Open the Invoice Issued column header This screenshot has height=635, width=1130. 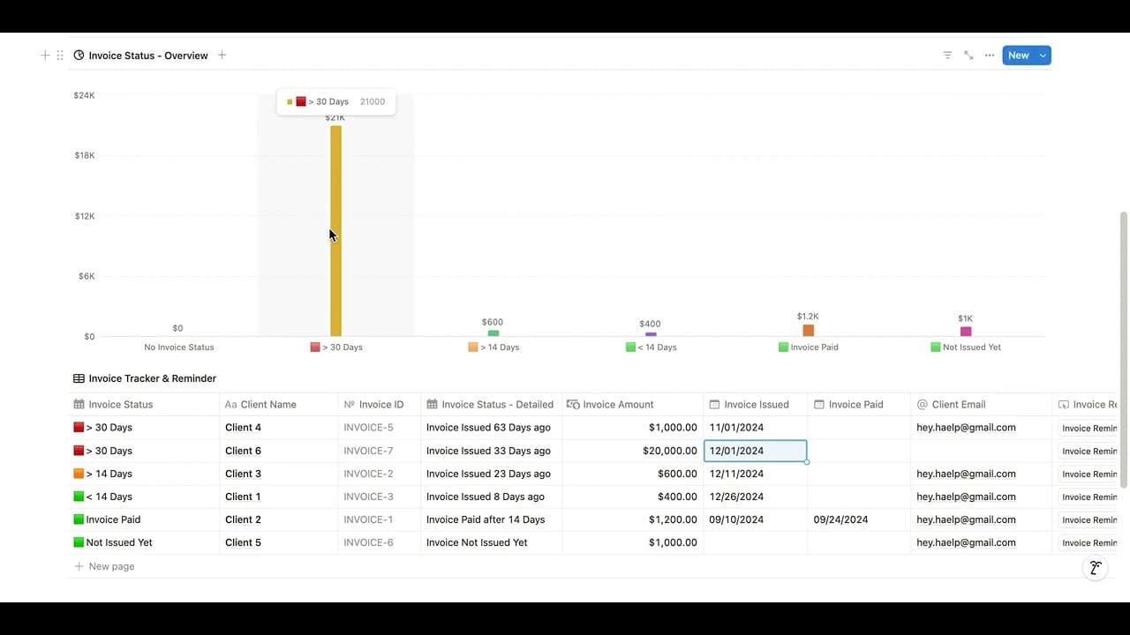click(x=756, y=405)
